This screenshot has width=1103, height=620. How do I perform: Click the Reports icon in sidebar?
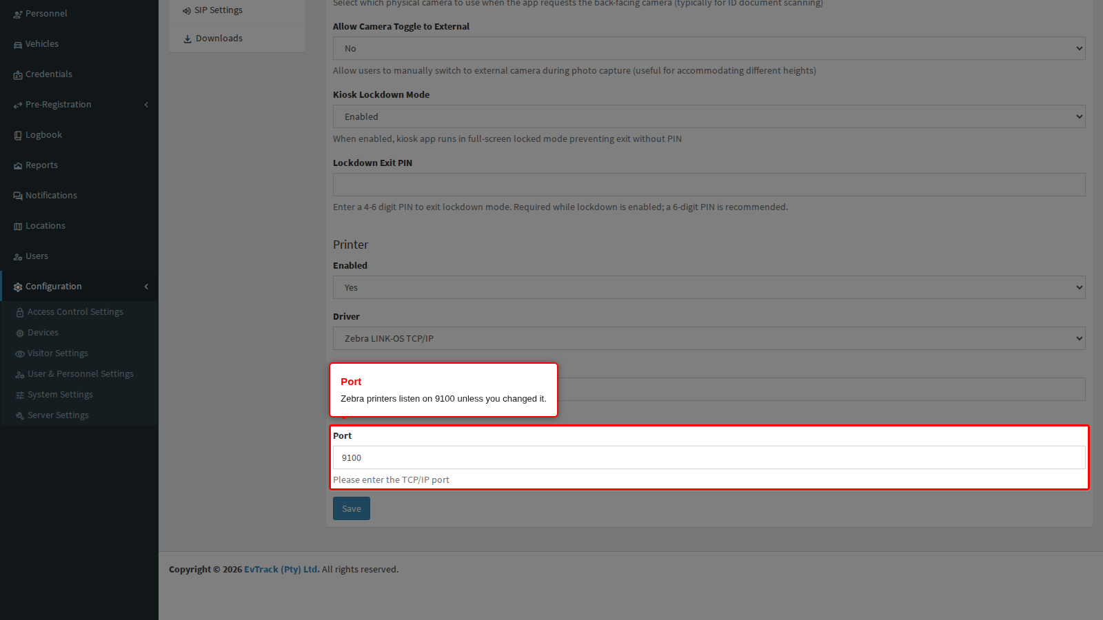18,166
